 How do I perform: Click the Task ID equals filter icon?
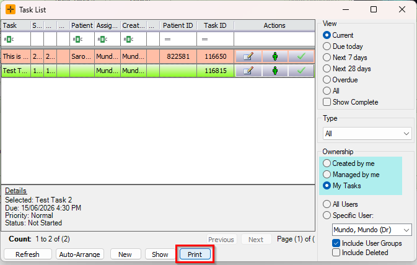(x=204, y=40)
